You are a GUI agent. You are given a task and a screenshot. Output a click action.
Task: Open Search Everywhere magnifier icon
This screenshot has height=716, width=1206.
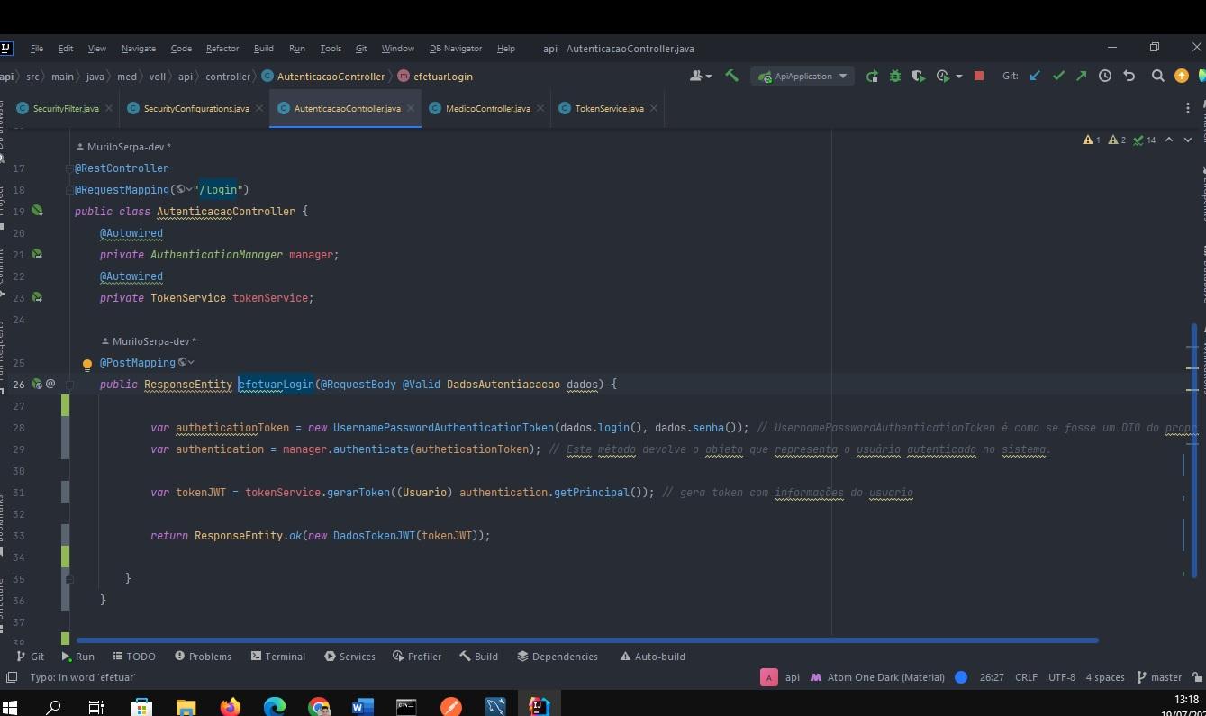1158,77
